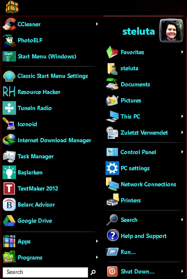Click the PhotoELF elf icon
The image size is (187, 279).
[9, 40]
